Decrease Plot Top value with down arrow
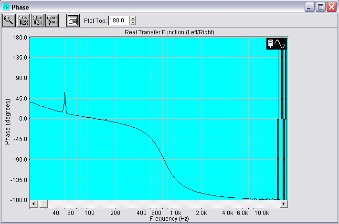 click(x=133, y=23)
